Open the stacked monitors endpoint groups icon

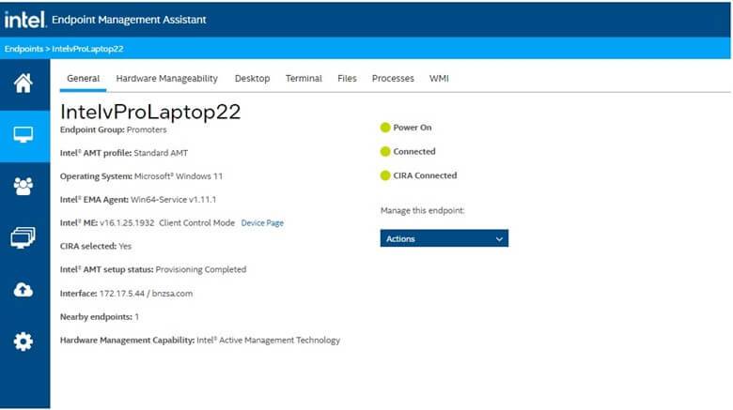click(x=23, y=237)
